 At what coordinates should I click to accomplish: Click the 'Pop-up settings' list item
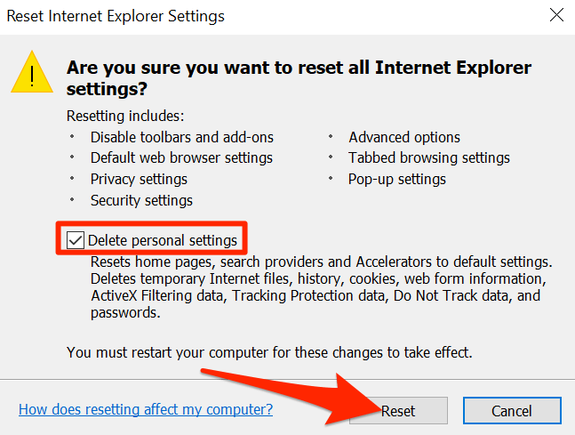point(397,179)
